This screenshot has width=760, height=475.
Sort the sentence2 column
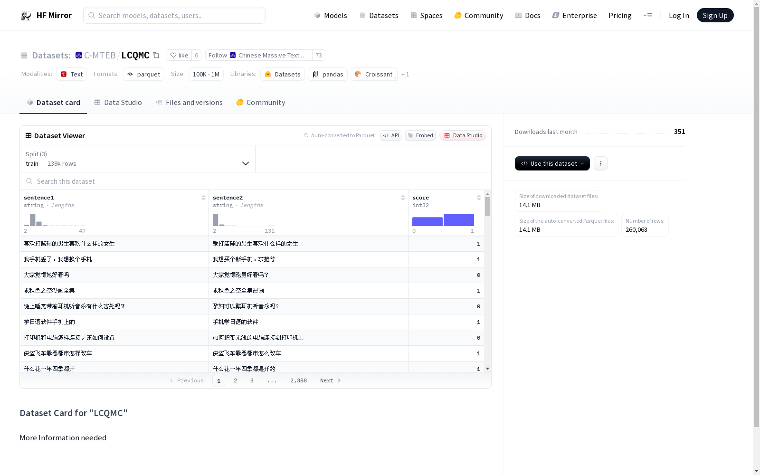[x=403, y=198]
